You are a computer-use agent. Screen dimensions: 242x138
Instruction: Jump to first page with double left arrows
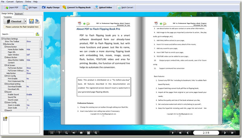tap(180, 133)
